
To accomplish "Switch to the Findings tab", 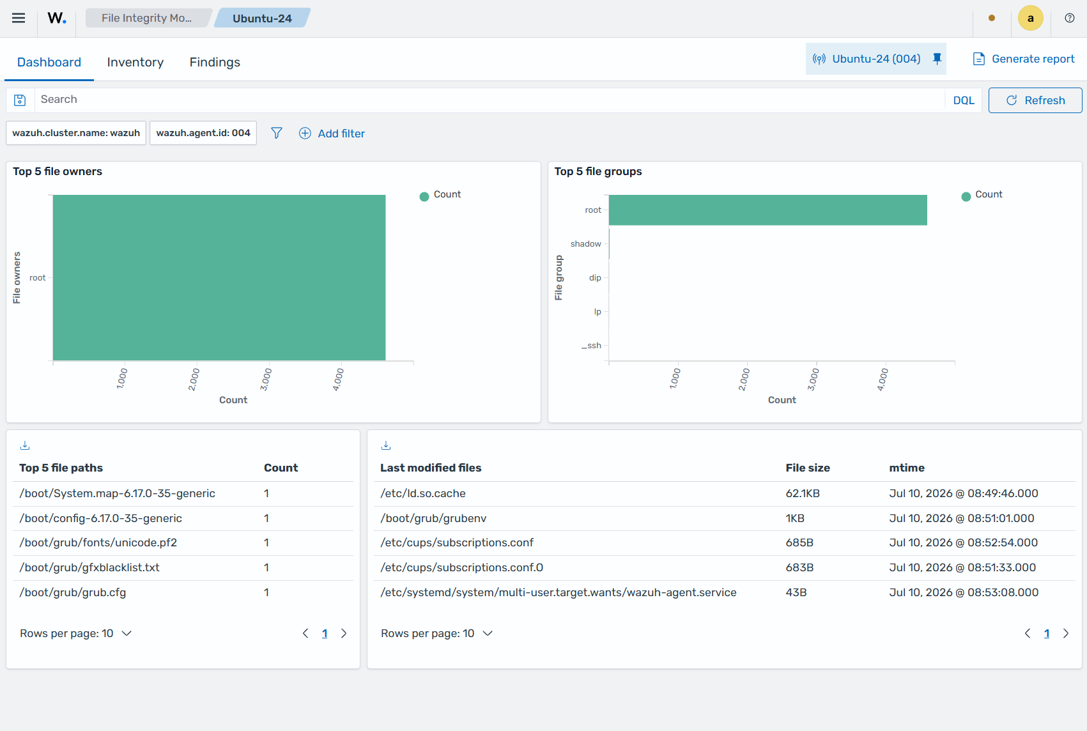I will point(215,62).
